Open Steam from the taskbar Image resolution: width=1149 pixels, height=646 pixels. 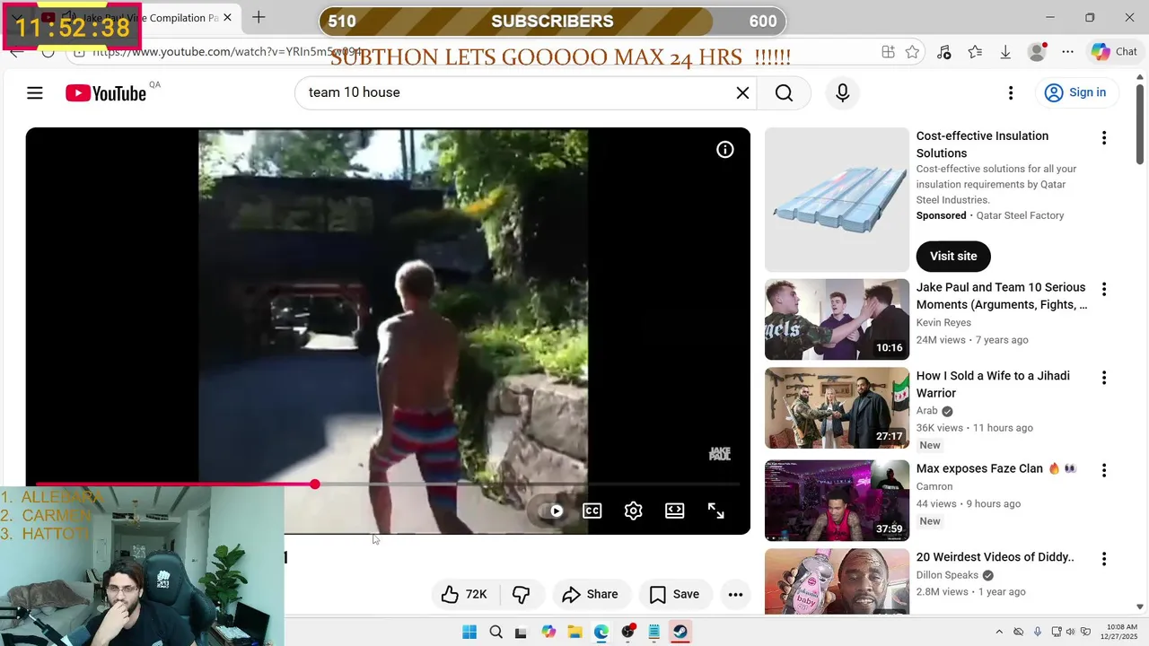coord(680,632)
